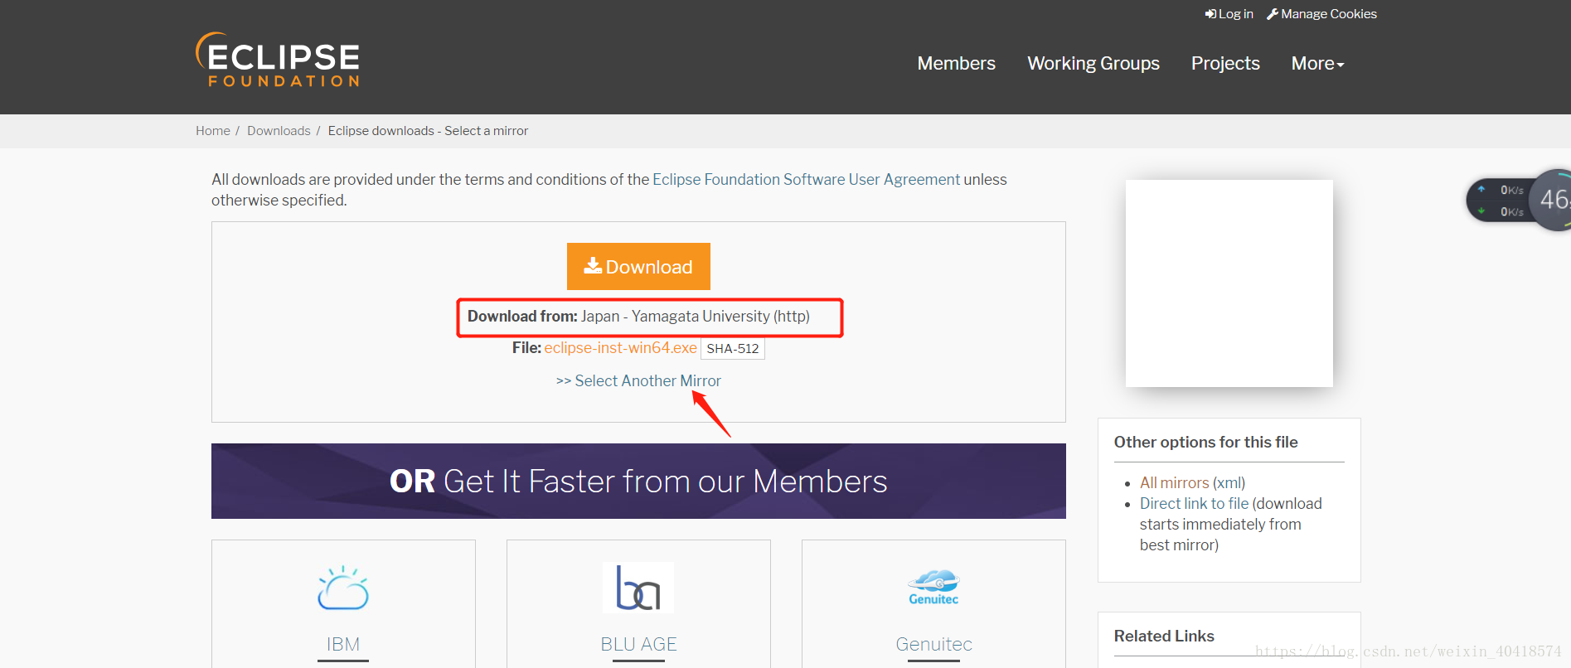This screenshot has width=1571, height=668.
Task: Open Manage Cookies
Action: [1321, 14]
